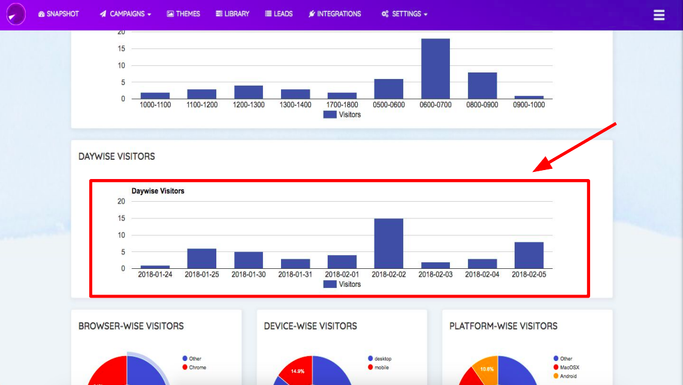Go to the Themes page
683x385 pixels.
click(x=183, y=14)
